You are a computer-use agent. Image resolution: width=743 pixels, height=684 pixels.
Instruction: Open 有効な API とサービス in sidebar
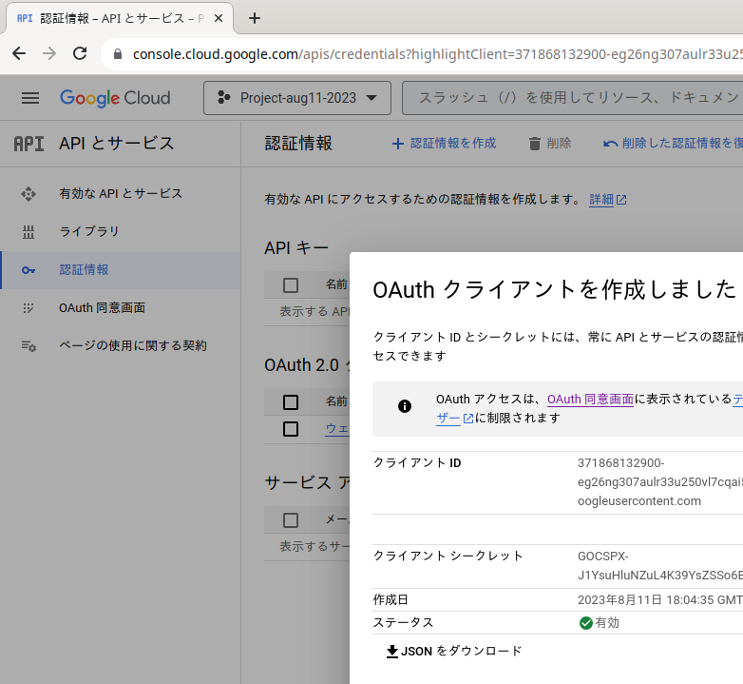121,193
